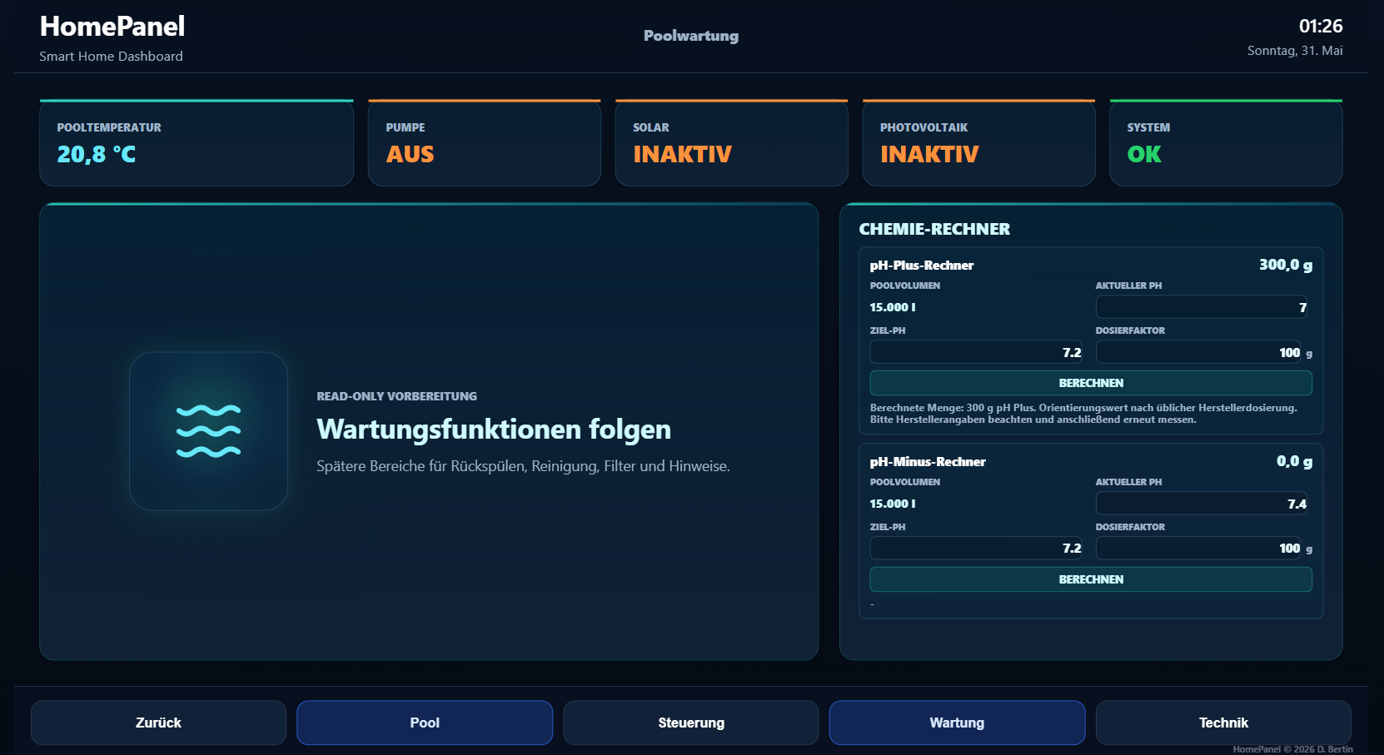Click the water waves maintenance icon
1384x755 pixels.
point(208,431)
